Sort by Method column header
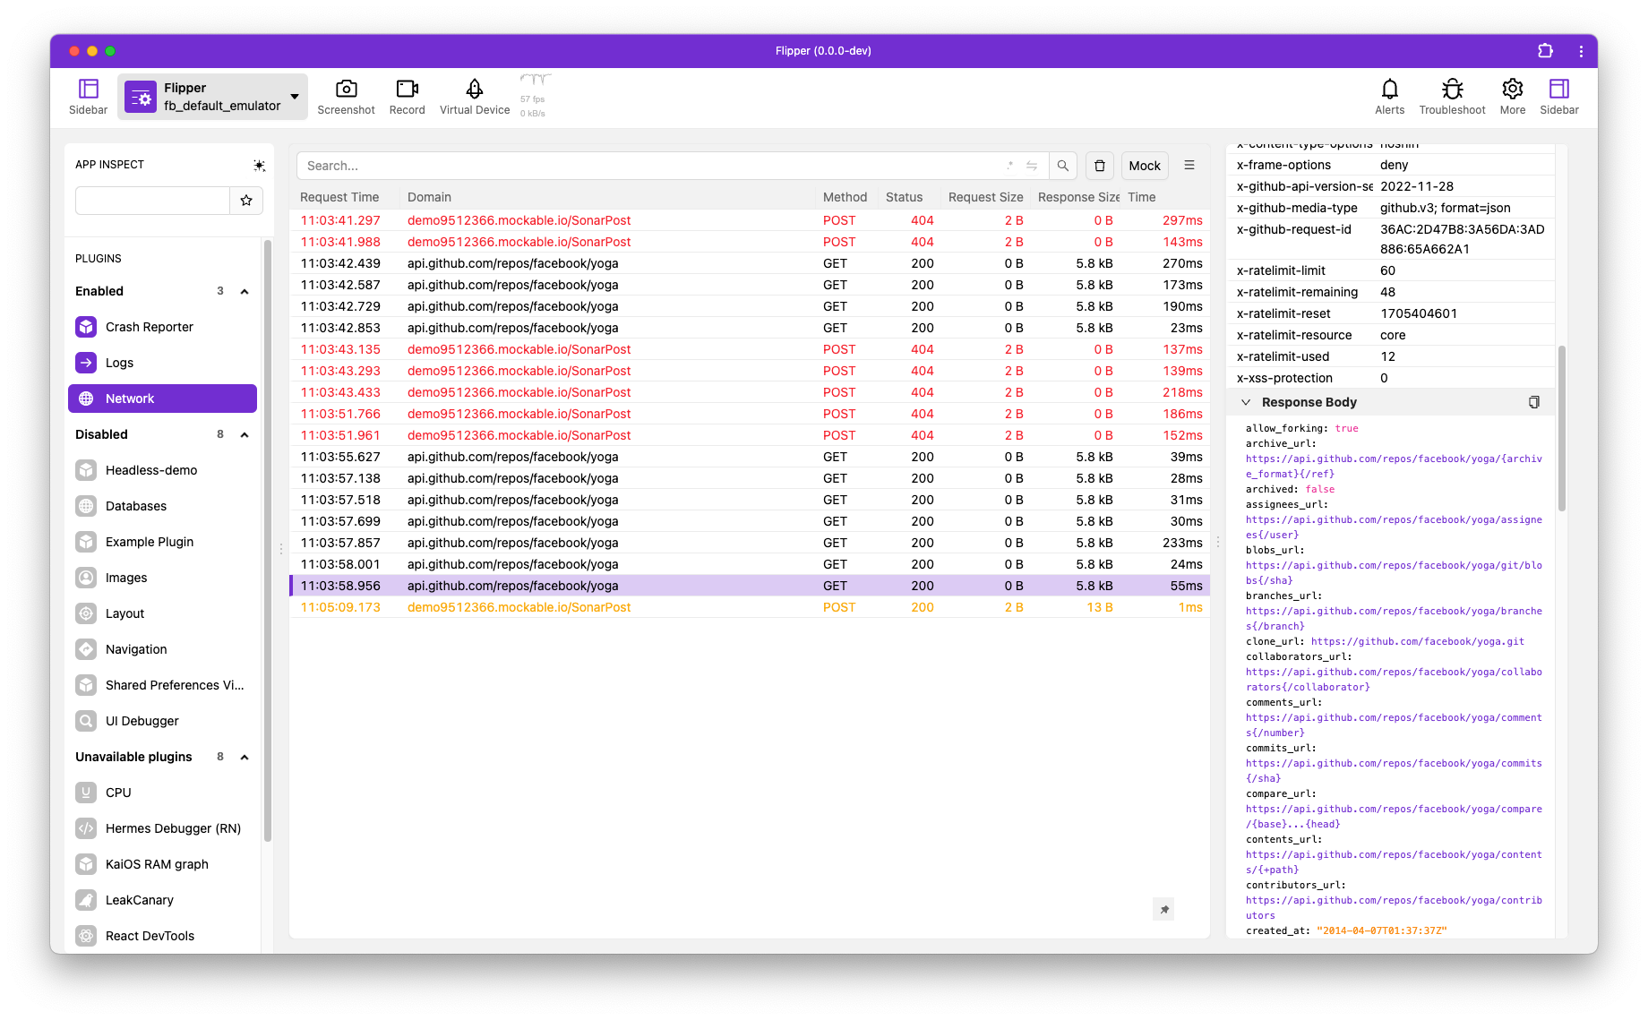Screen dimensions: 1648x1020 (x=845, y=197)
